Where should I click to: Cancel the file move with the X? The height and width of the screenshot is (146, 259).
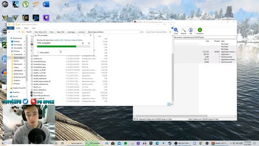click(89, 43)
